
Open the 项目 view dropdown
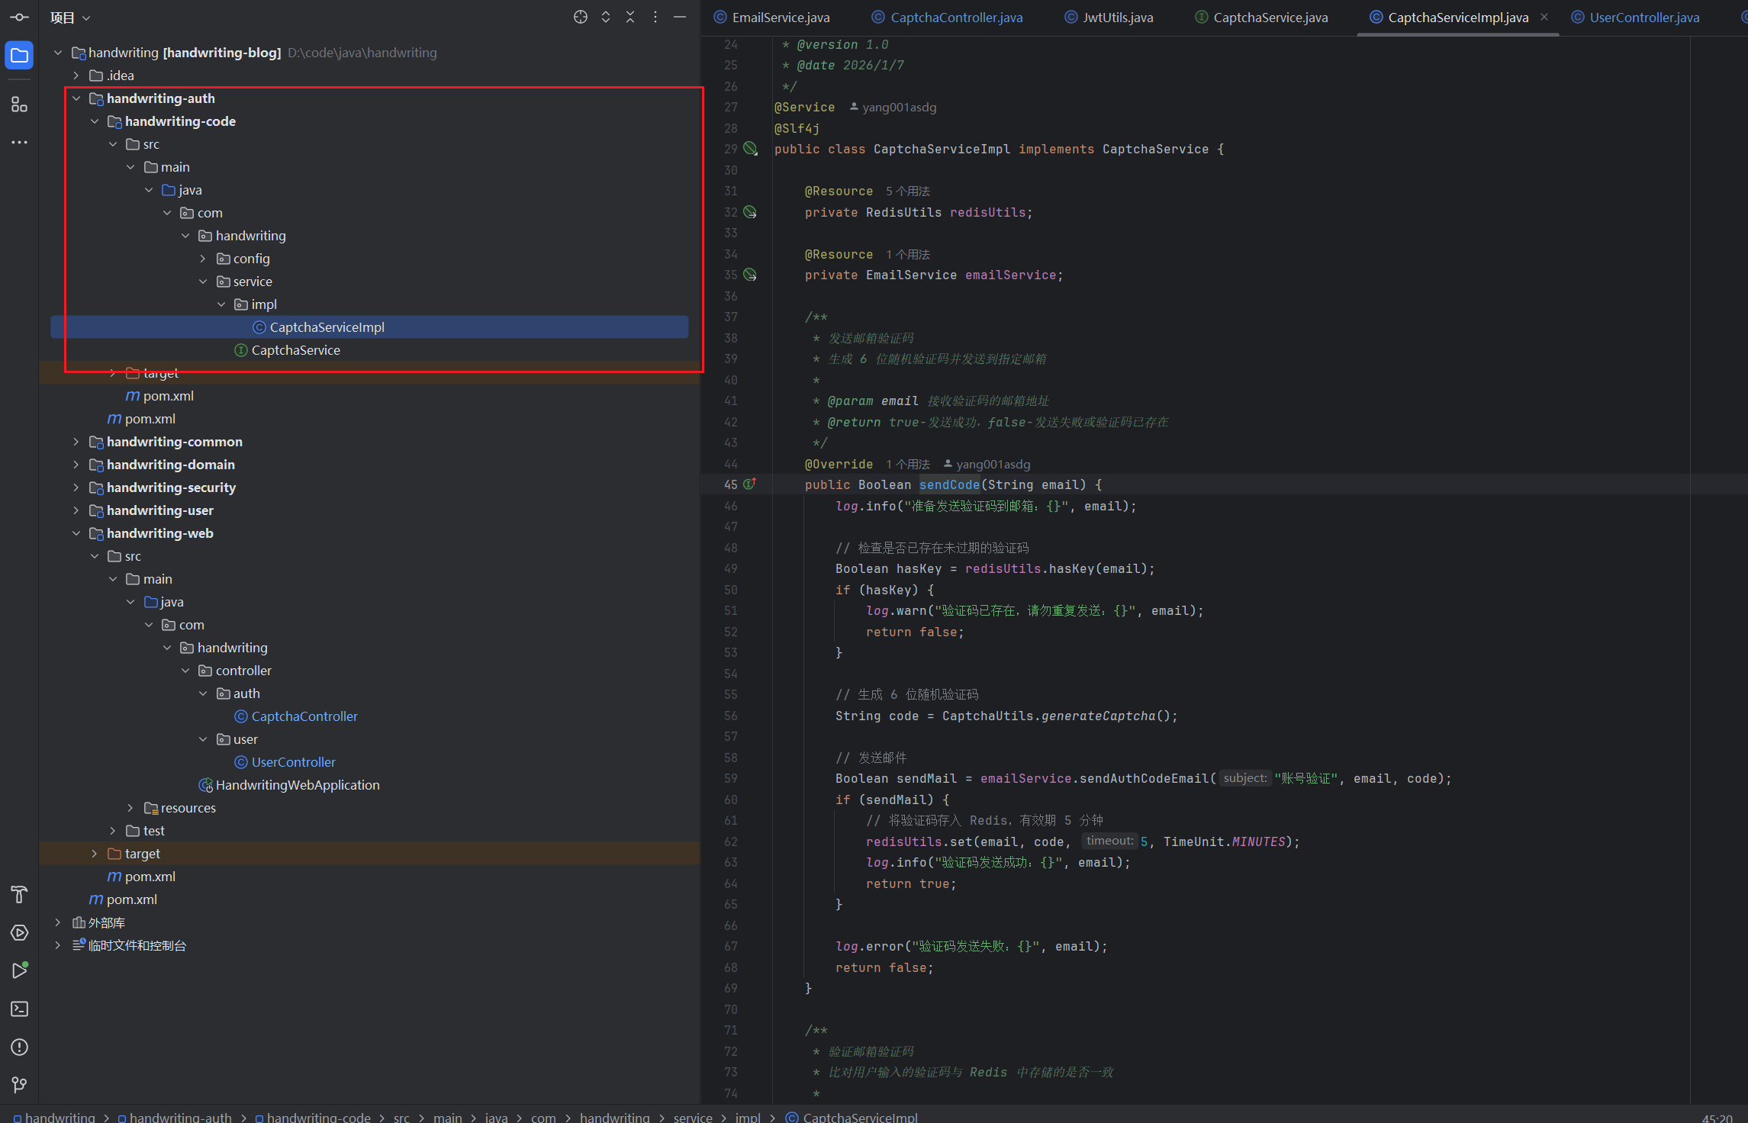pos(70,18)
